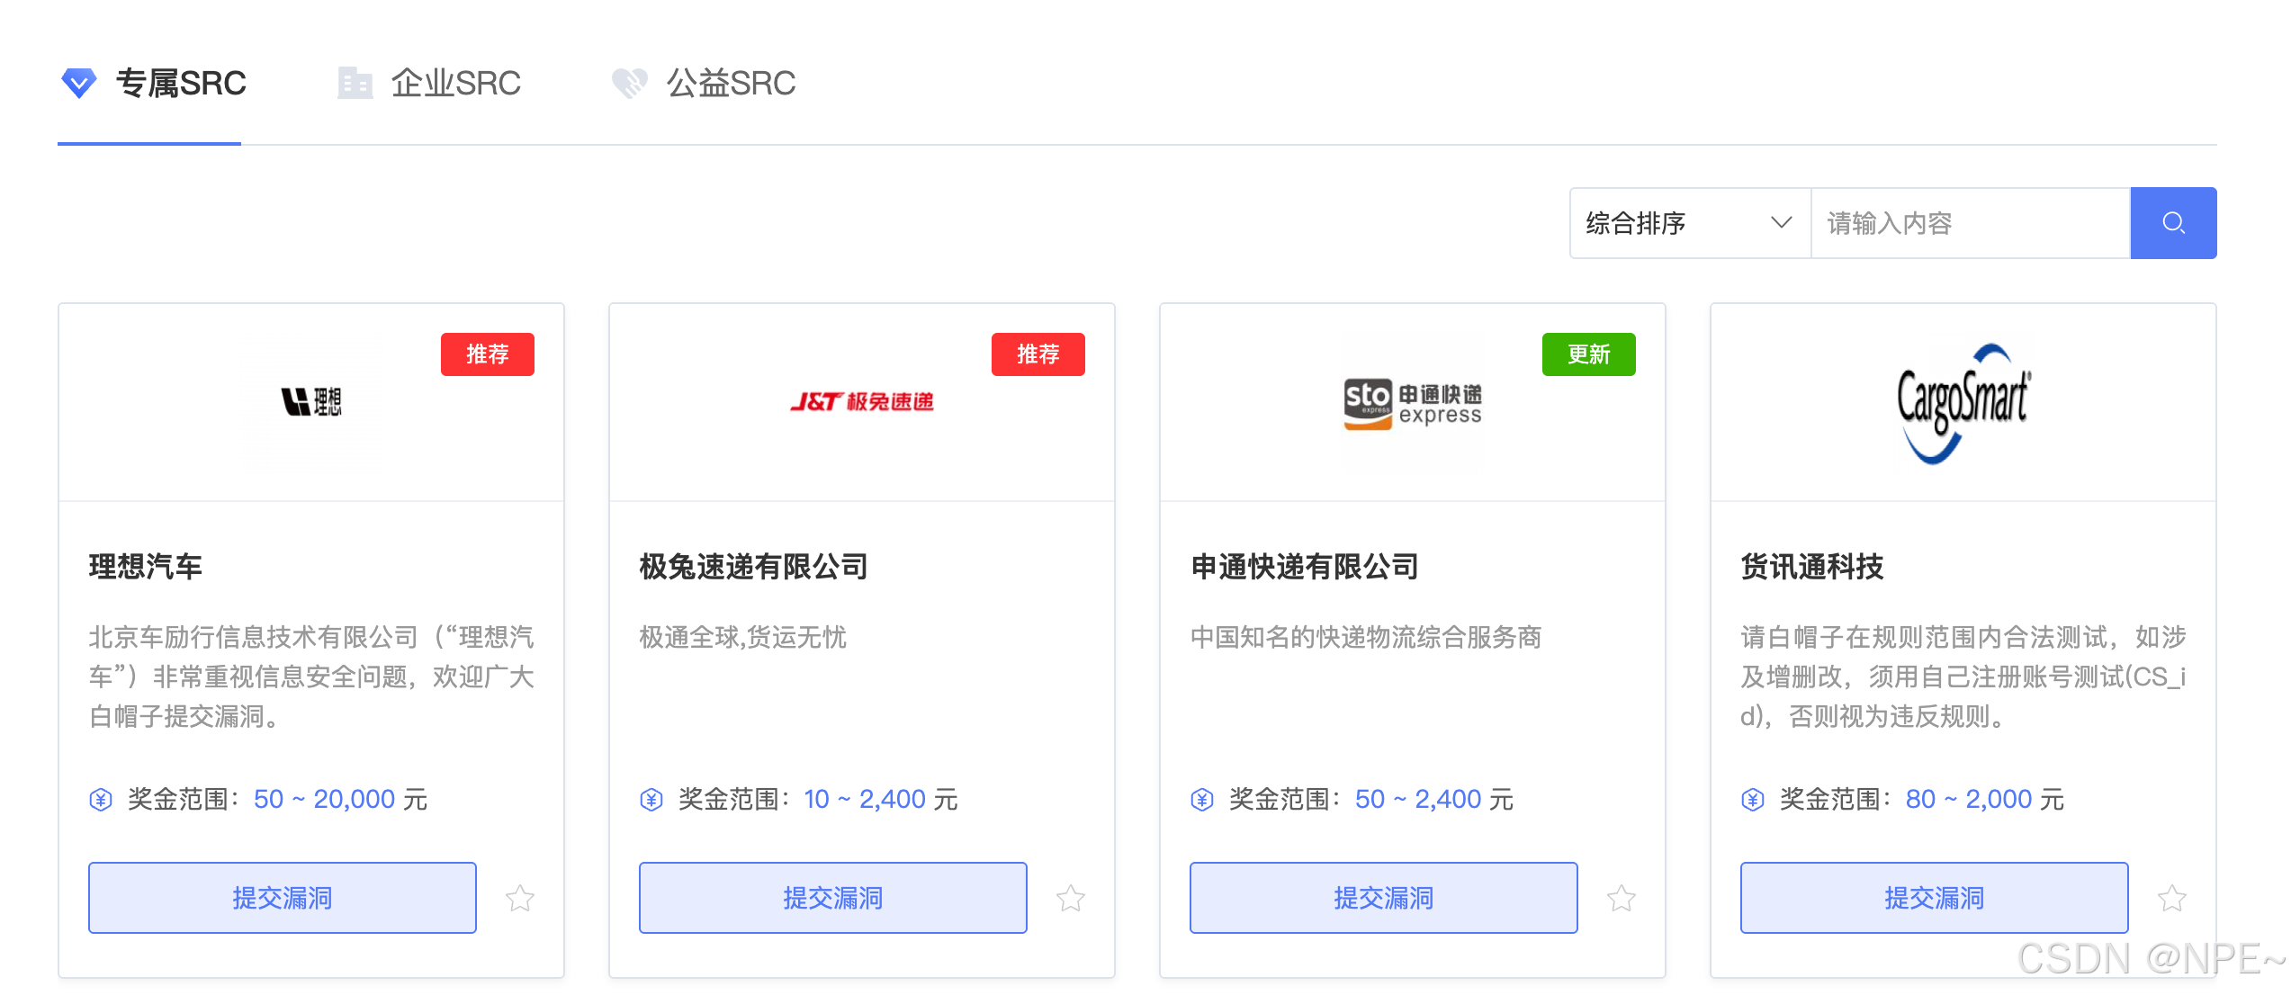Image resolution: width=2291 pixels, height=995 pixels.
Task: Click the reward range 10 ~ 2,400 元
Action: click(881, 799)
